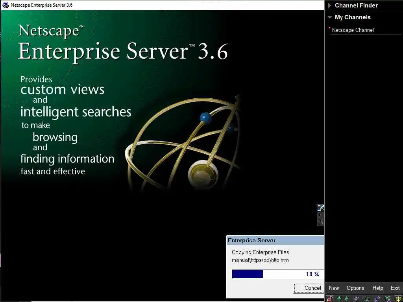
Task: Open the Netscape Channel entry
Action: (353, 30)
